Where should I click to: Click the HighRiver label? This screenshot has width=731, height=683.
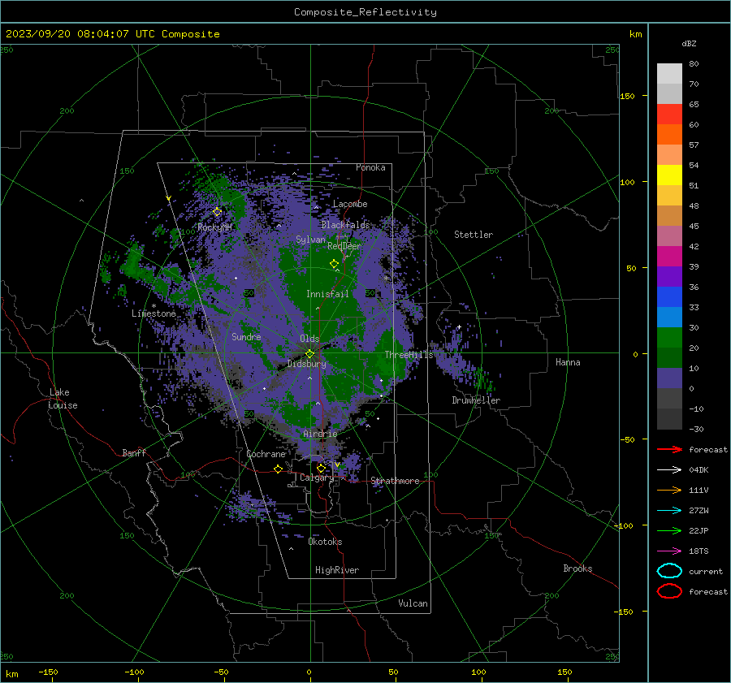(x=337, y=570)
